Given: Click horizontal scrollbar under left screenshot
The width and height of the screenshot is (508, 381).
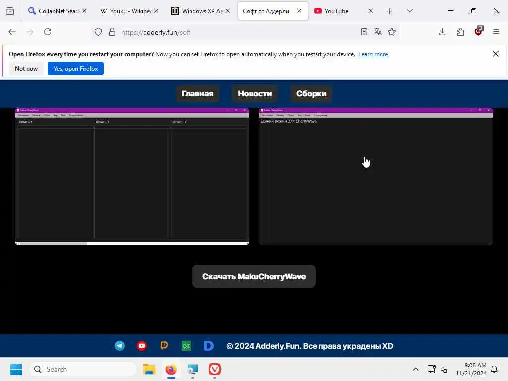Looking at the screenshot, I should [x=132, y=243].
